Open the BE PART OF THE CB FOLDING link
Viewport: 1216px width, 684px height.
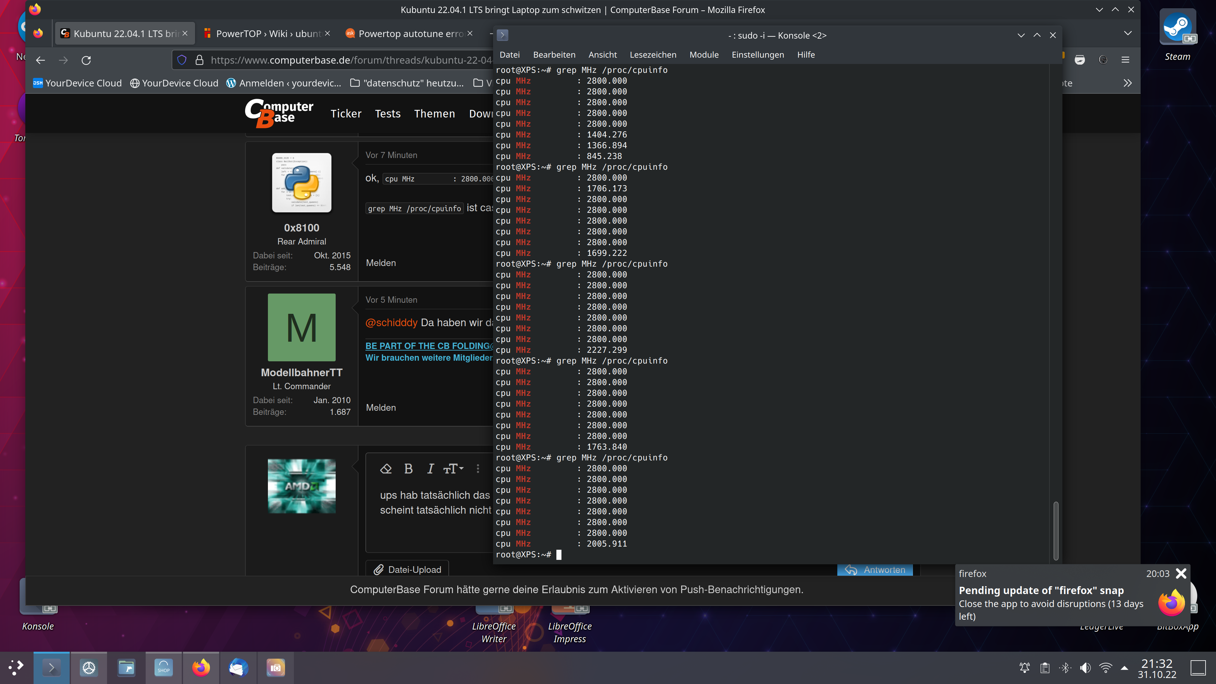[x=429, y=346]
